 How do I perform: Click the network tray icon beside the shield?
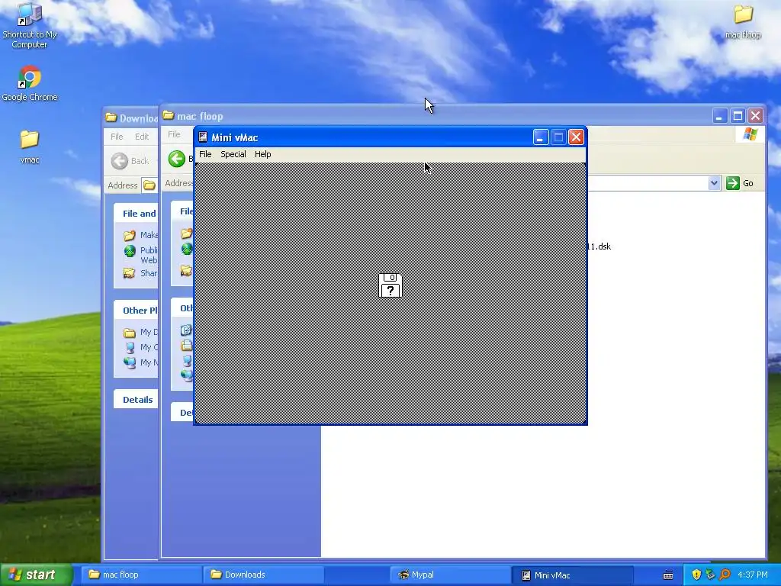point(710,575)
